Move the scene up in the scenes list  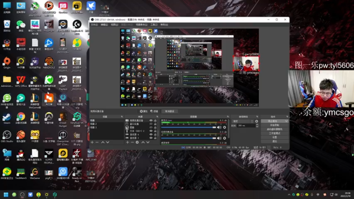[103, 142]
